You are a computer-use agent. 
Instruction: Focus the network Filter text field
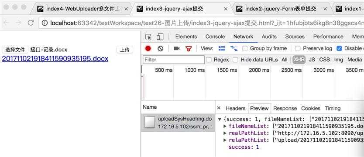coord(174,60)
